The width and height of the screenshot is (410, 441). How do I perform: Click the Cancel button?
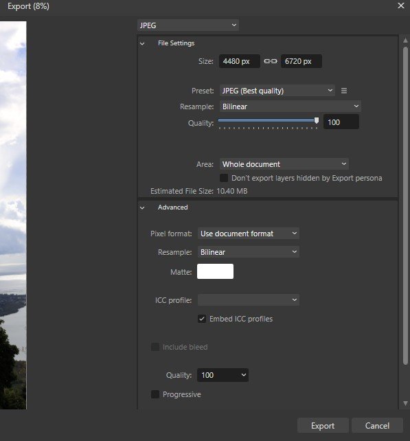tap(377, 425)
